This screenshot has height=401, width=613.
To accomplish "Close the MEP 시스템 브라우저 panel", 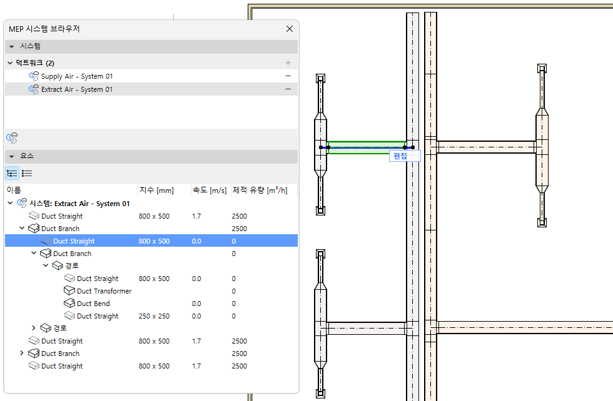I will coord(289,29).
